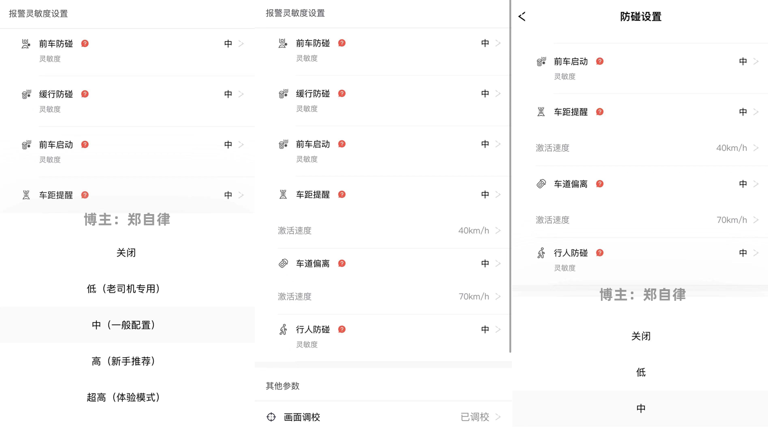
Task: Go back using the arrow beside 防碰设置
Action: [522, 17]
